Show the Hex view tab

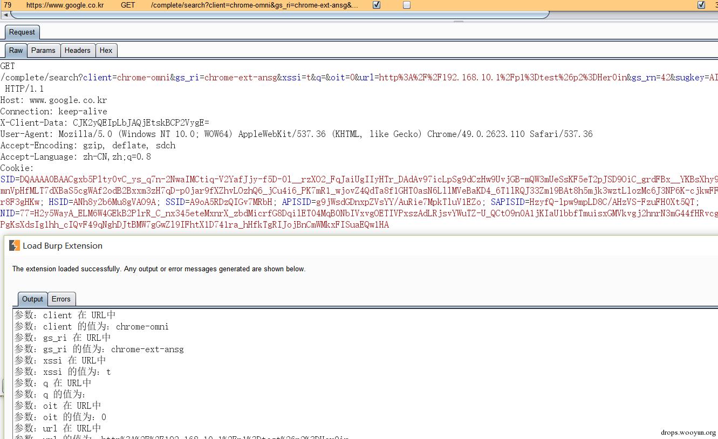pos(106,50)
